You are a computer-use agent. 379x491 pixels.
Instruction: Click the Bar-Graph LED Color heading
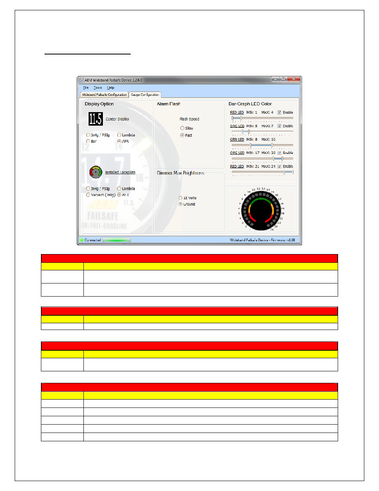pyautogui.click(x=250, y=104)
